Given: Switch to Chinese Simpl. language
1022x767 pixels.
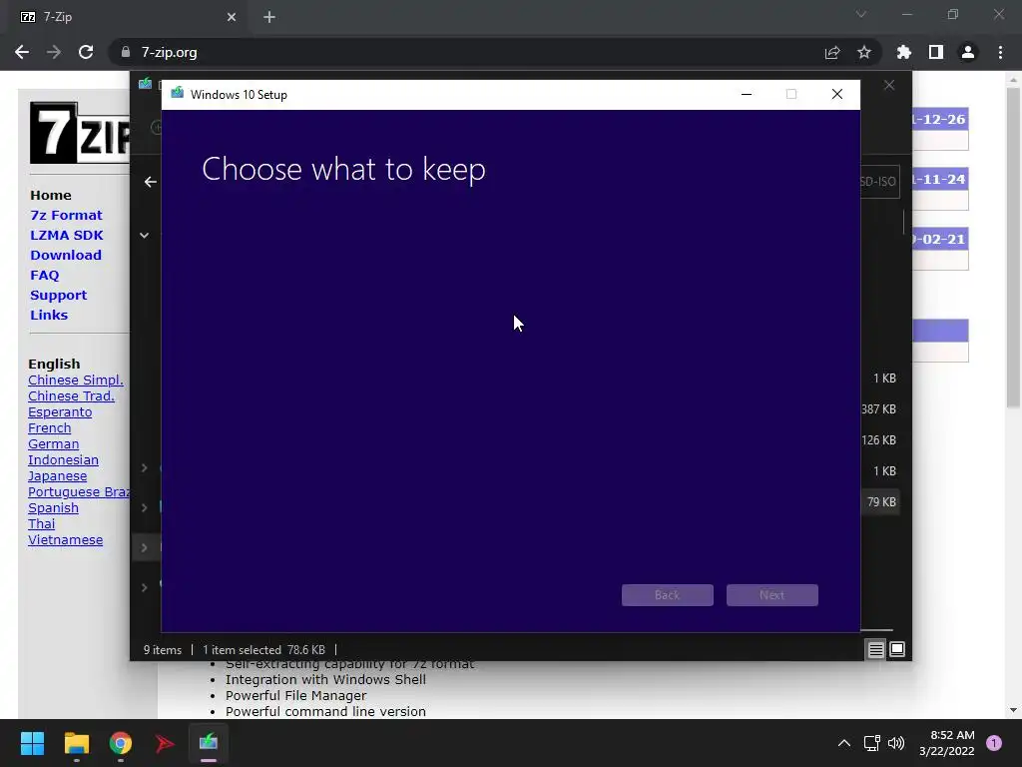Looking at the screenshot, I should [x=76, y=381].
